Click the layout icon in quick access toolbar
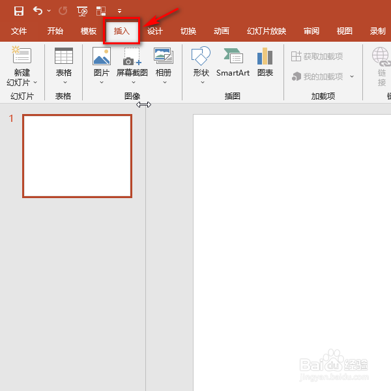The image size is (391, 391). [101, 11]
